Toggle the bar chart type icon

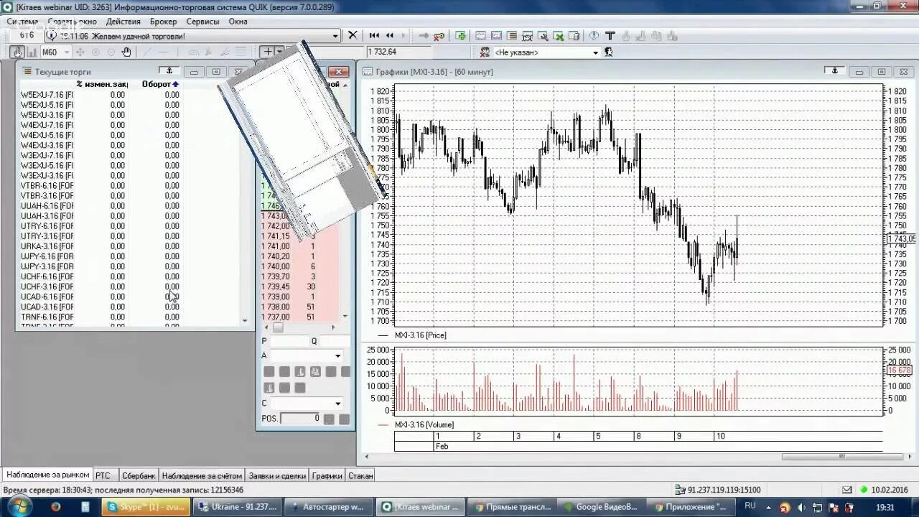[x=32, y=52]
